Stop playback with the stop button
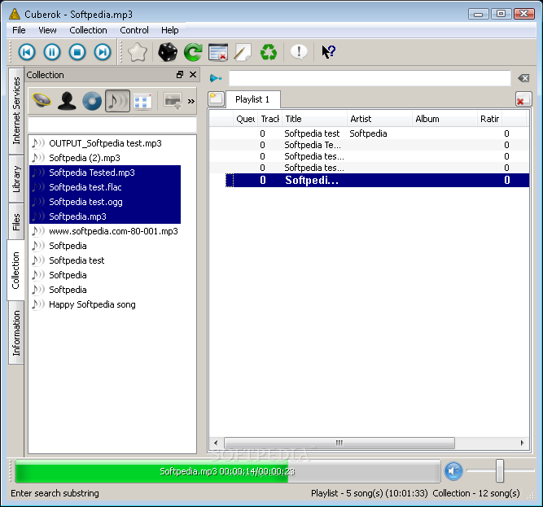 [77, 52]
